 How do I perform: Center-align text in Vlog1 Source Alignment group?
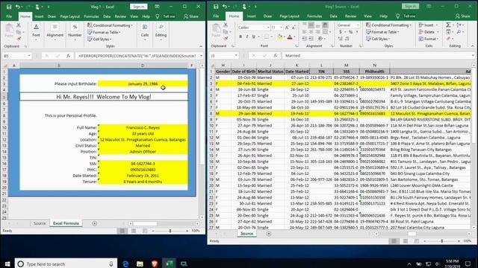(311, 32)
